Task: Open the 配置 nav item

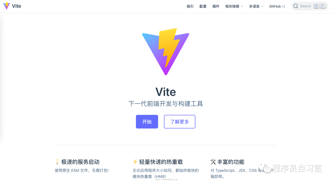Action: point(203,6)
